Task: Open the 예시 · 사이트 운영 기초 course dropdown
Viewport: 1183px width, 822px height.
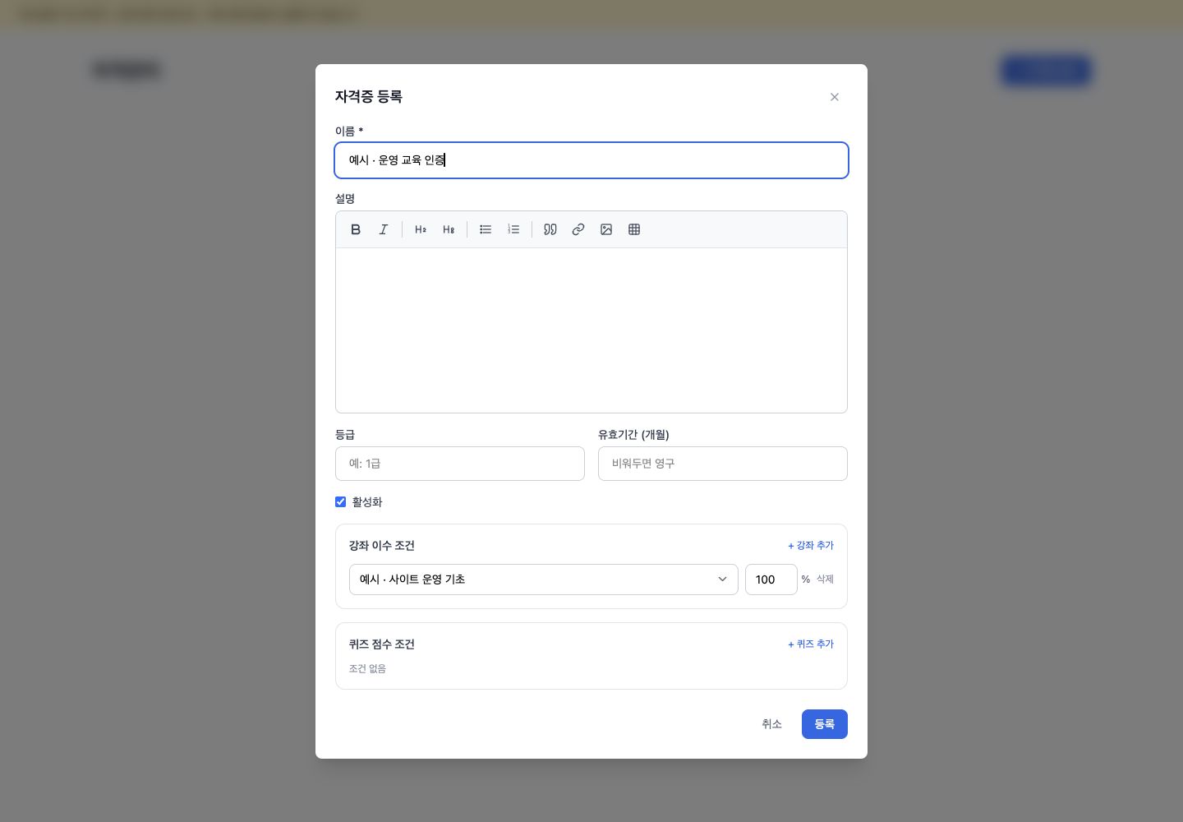Action: (x=544, y=580)
